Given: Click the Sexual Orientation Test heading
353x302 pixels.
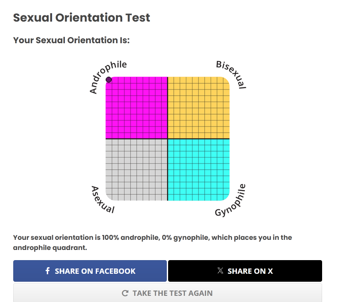Looking at the screenshot, I should pyautogui.click(x=82, y=18).
